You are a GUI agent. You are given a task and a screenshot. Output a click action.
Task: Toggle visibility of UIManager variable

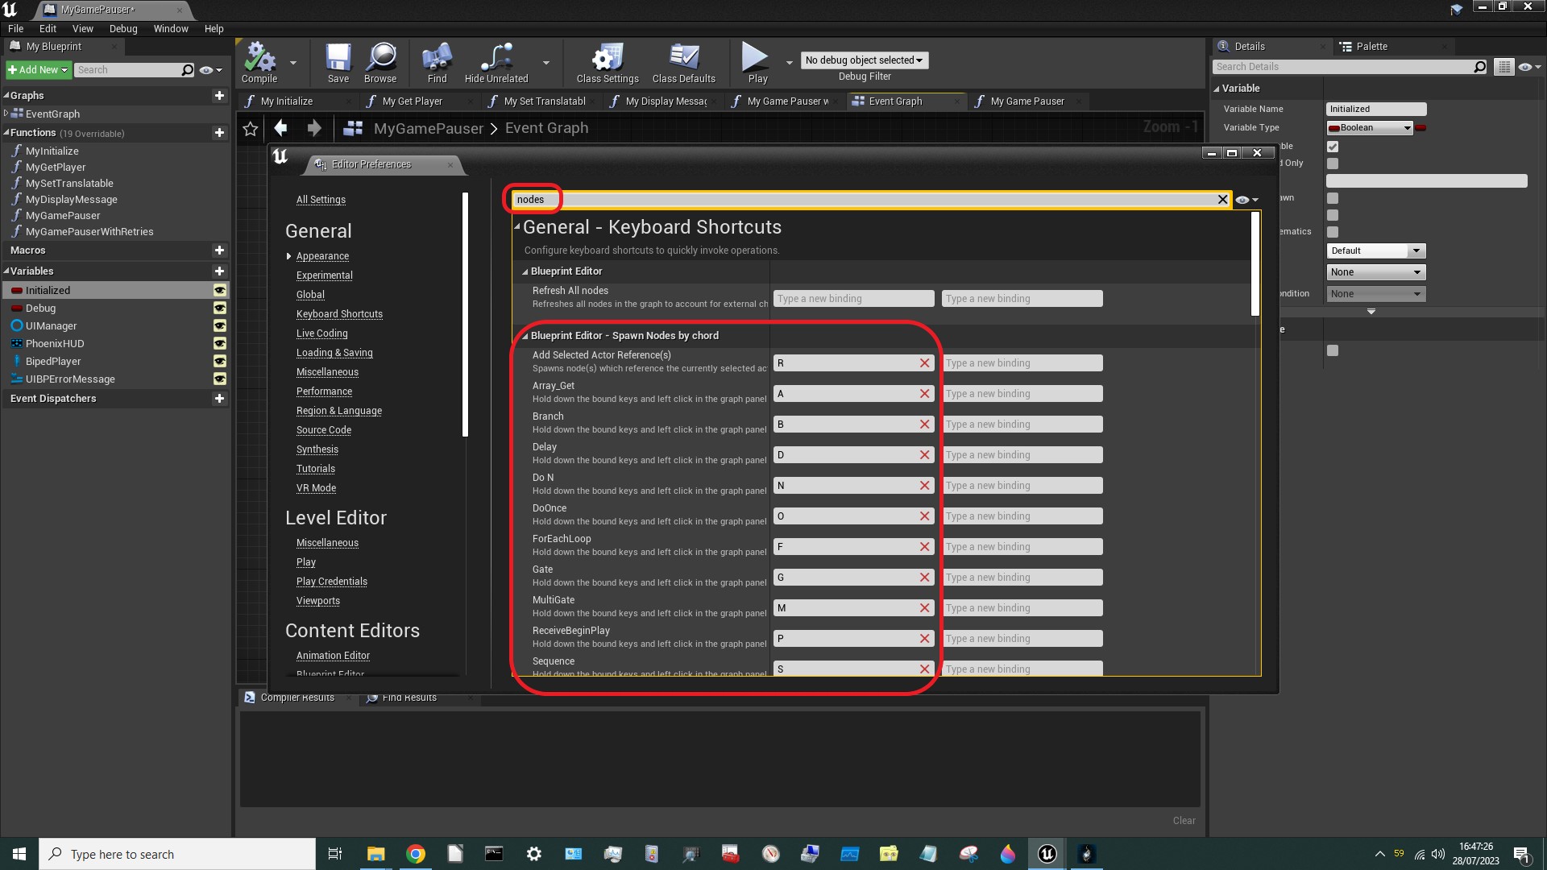click(219, 325)
